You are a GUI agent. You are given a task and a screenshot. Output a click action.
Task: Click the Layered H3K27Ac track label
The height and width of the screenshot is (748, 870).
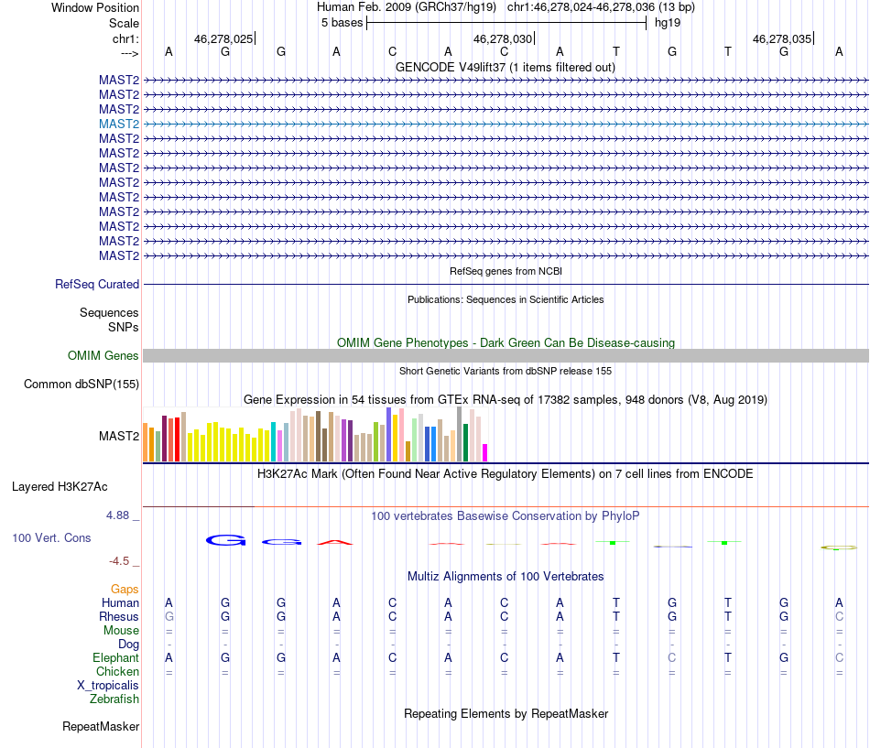60,487
